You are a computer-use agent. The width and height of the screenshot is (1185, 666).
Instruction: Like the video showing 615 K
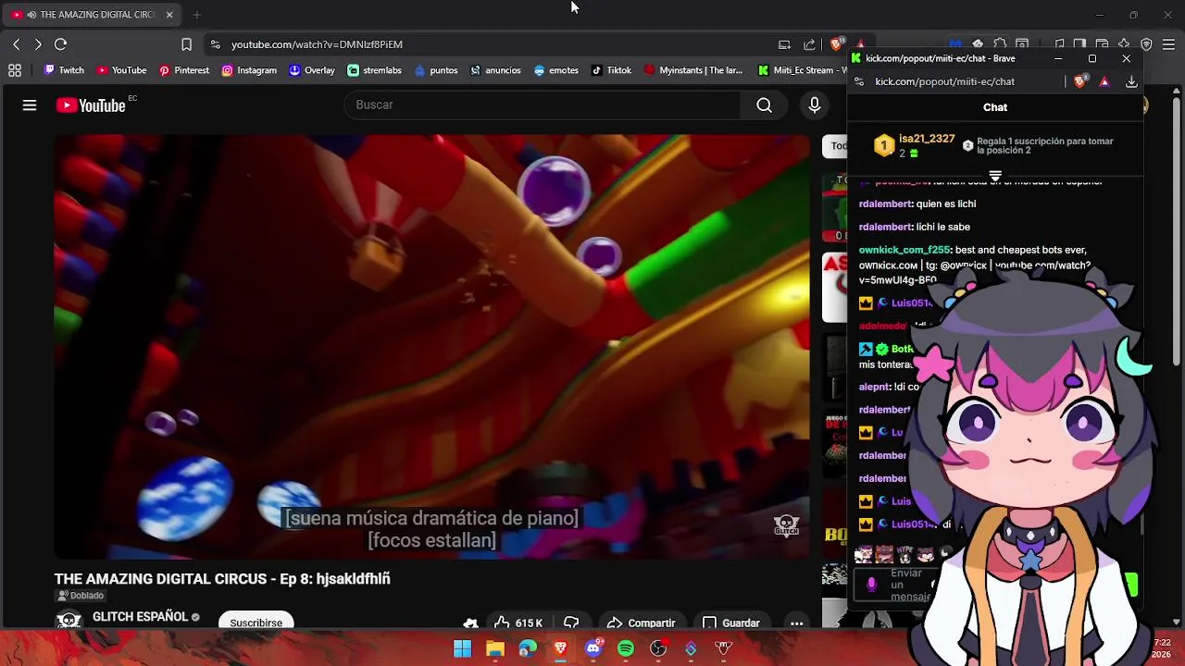[518, 623]
